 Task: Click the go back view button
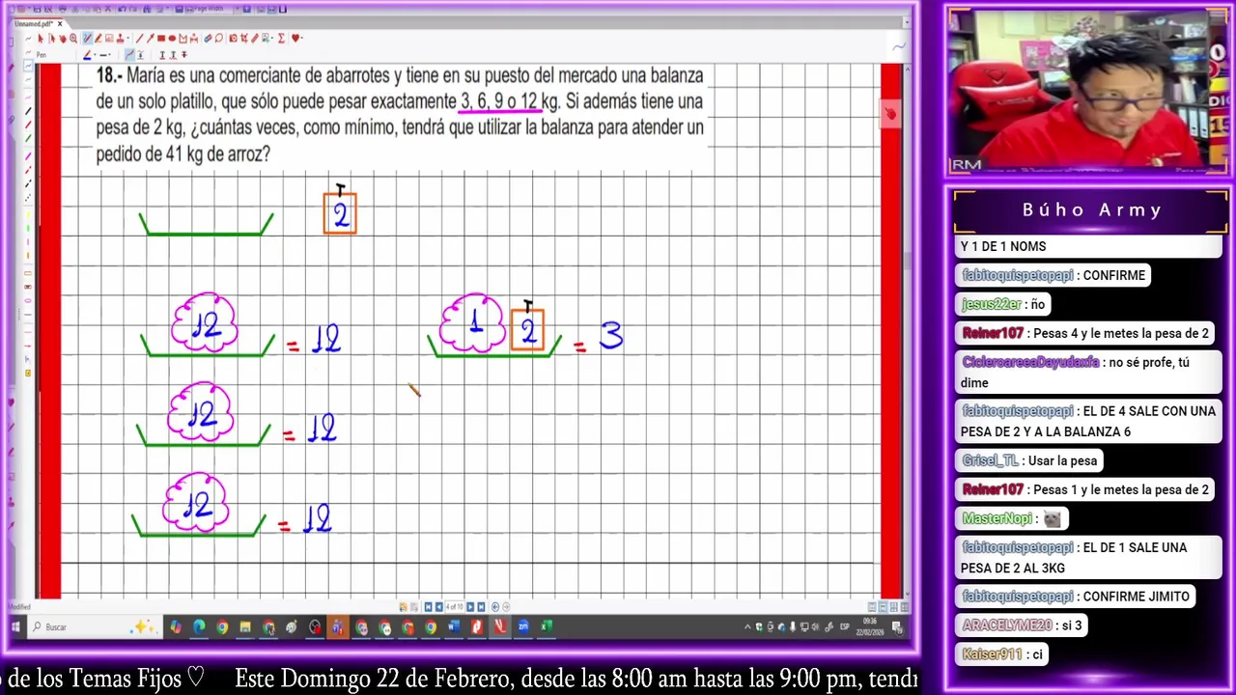tap(495, 606)
